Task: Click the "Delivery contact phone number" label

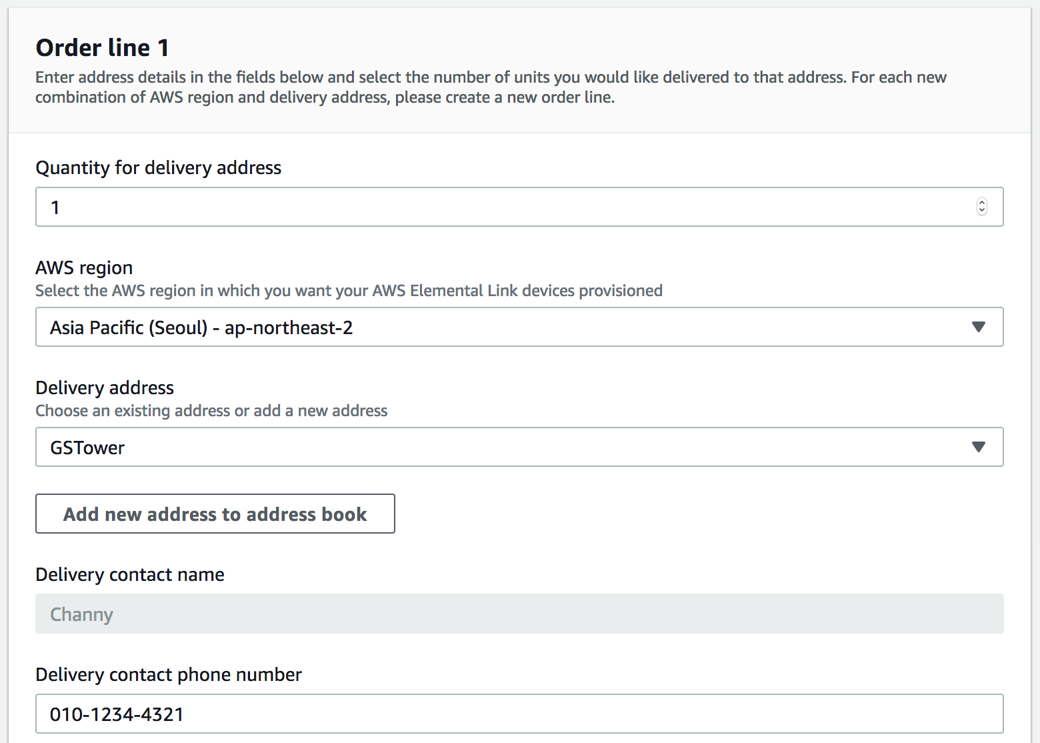Action: [169, 674]
